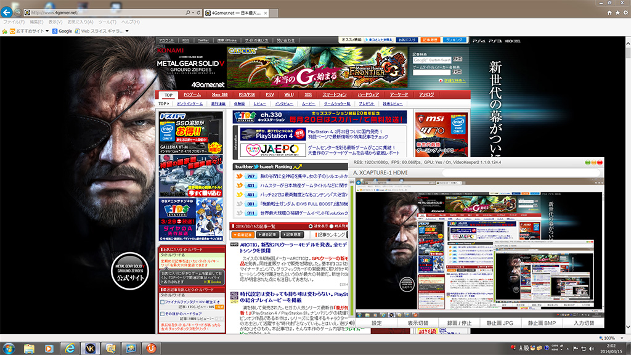
Task: Open the address bar search dropdown arrow
Action: (193, 12)
